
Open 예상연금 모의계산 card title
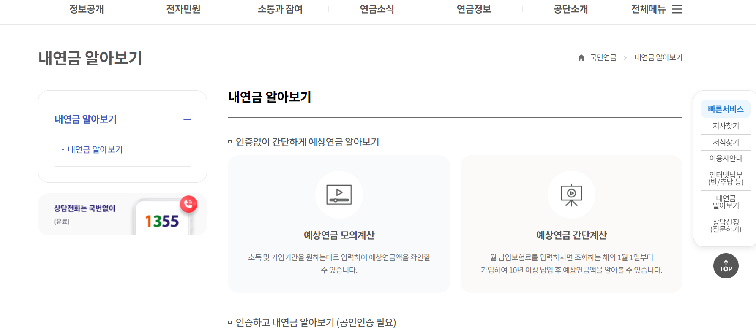339,235
